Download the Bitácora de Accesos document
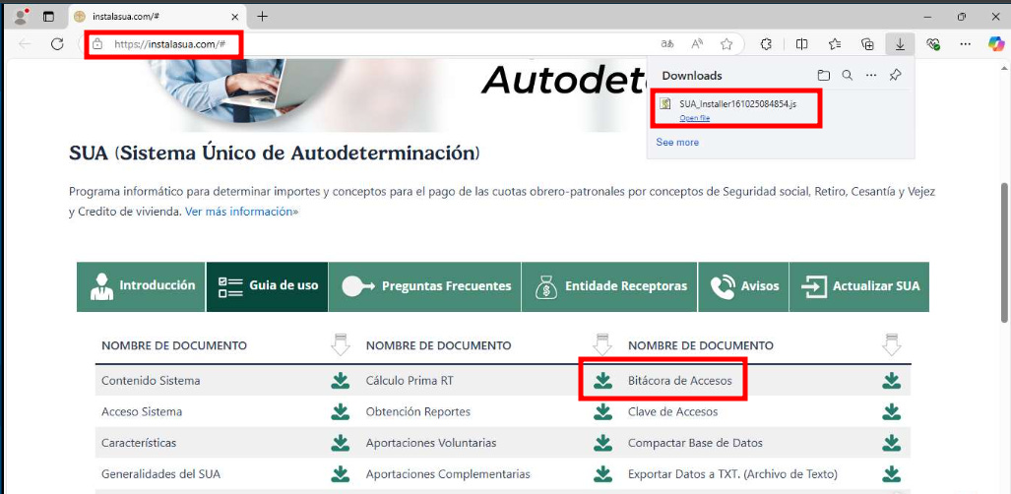The width and height of the screenshot is (1011, 494). [891, 381]
